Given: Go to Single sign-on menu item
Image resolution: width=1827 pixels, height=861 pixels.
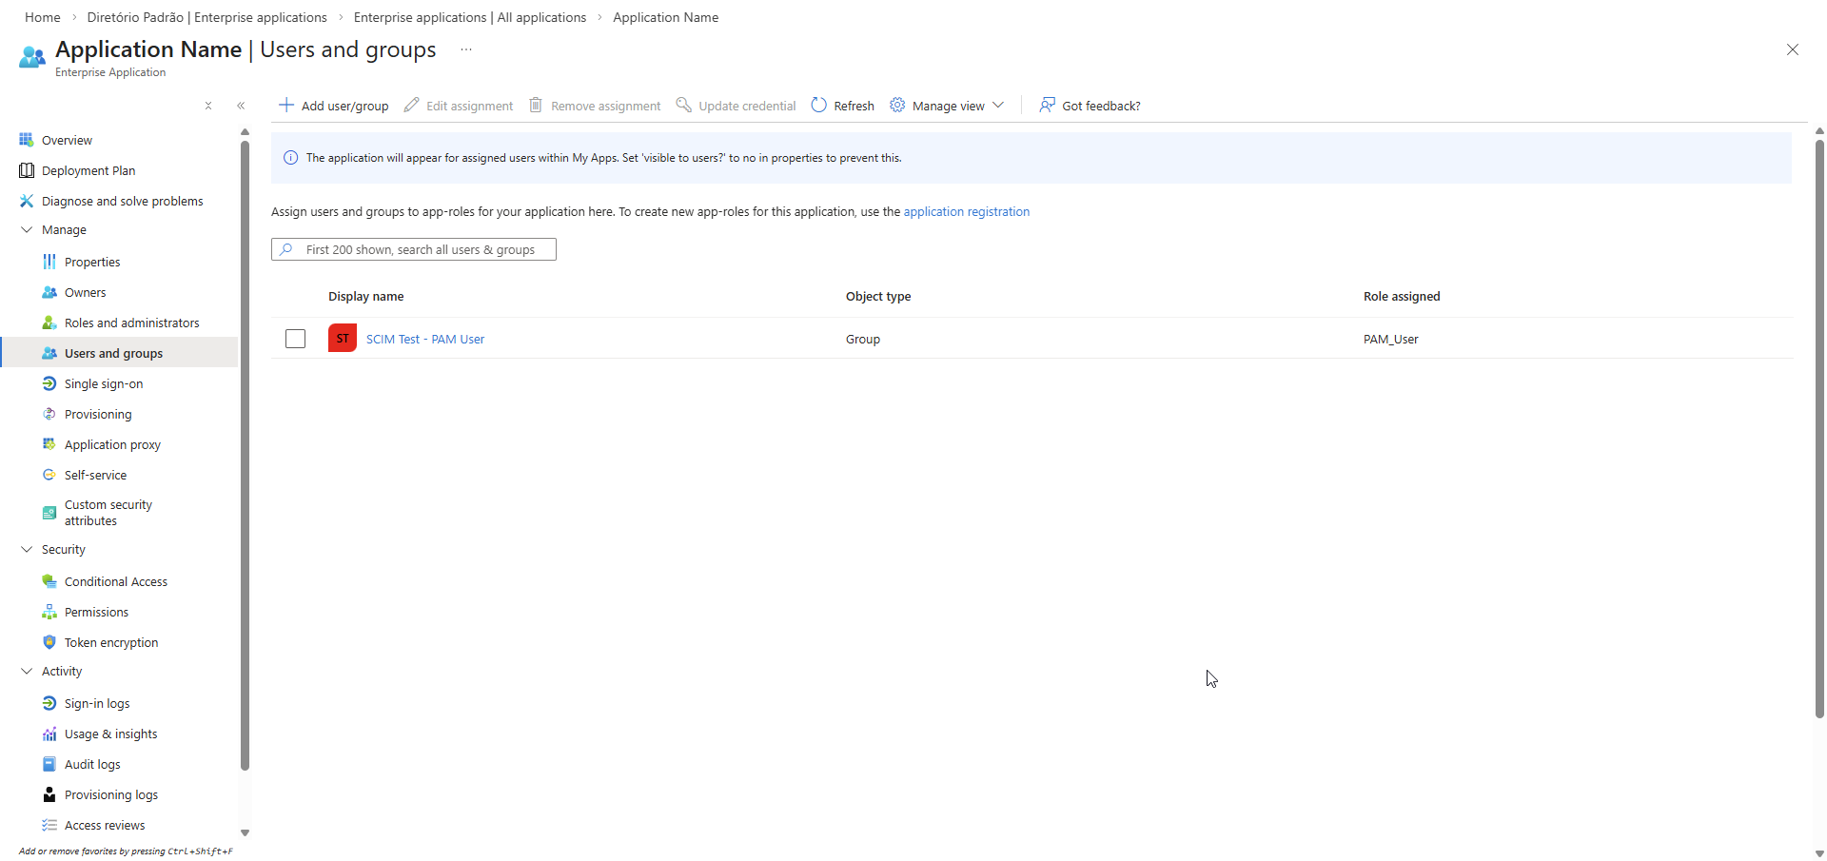Looking at the screenshot, I should (104, 383).
